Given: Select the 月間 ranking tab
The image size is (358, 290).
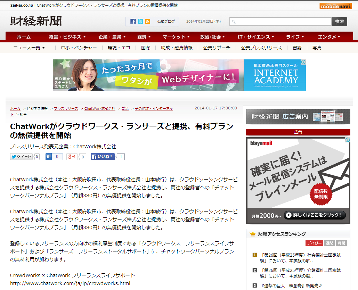Looking at the screenshot, I should 341,243.
